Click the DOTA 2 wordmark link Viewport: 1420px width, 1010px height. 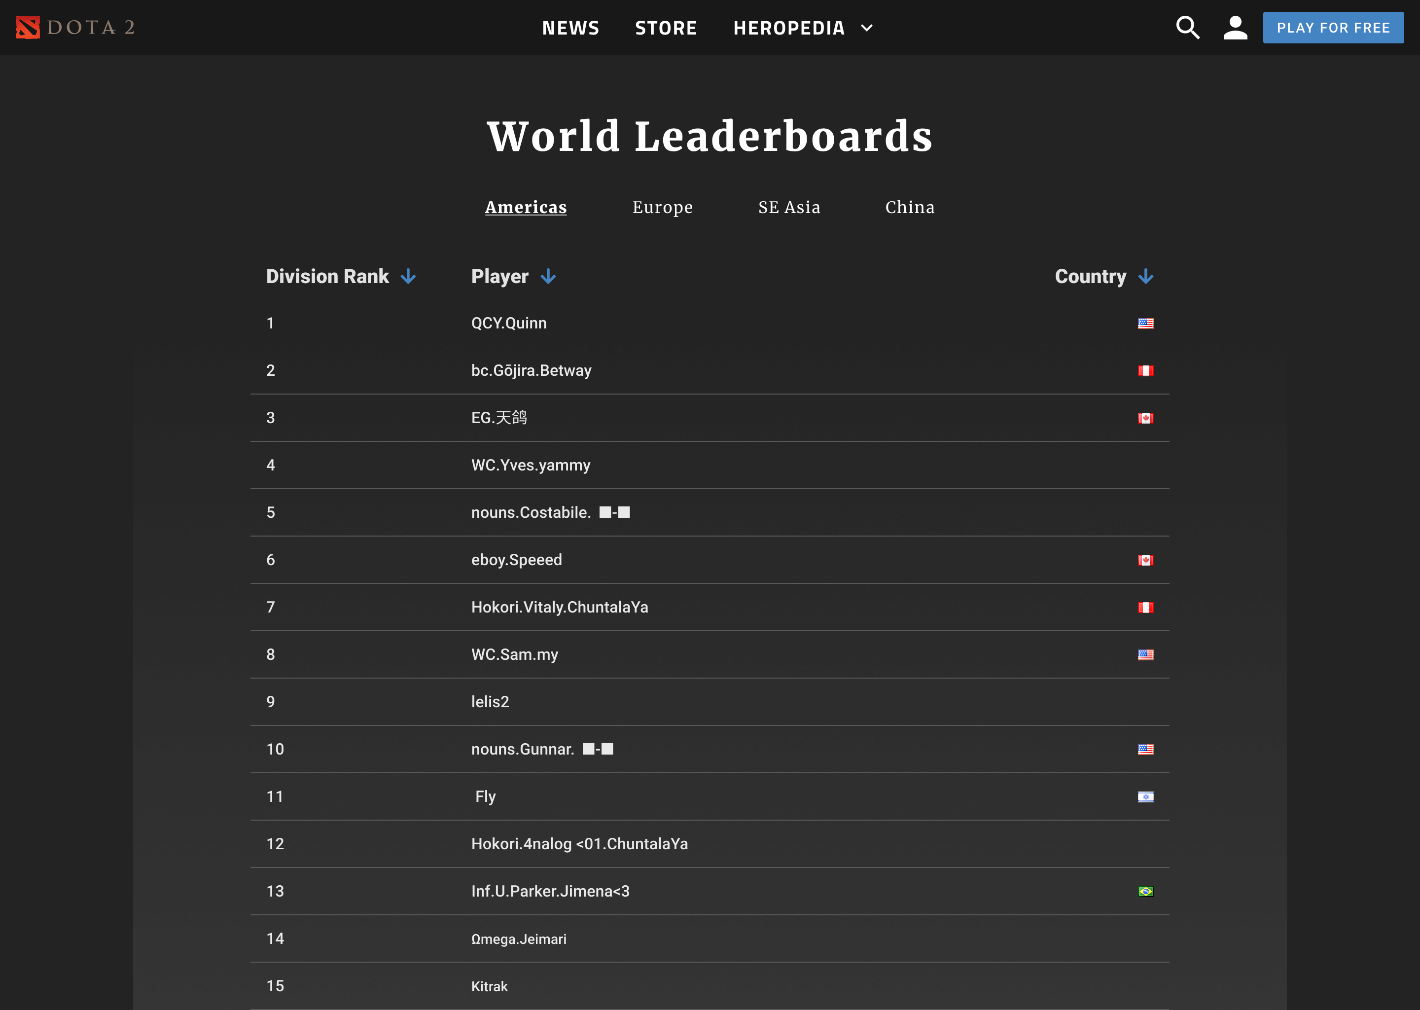click(91, 27)
